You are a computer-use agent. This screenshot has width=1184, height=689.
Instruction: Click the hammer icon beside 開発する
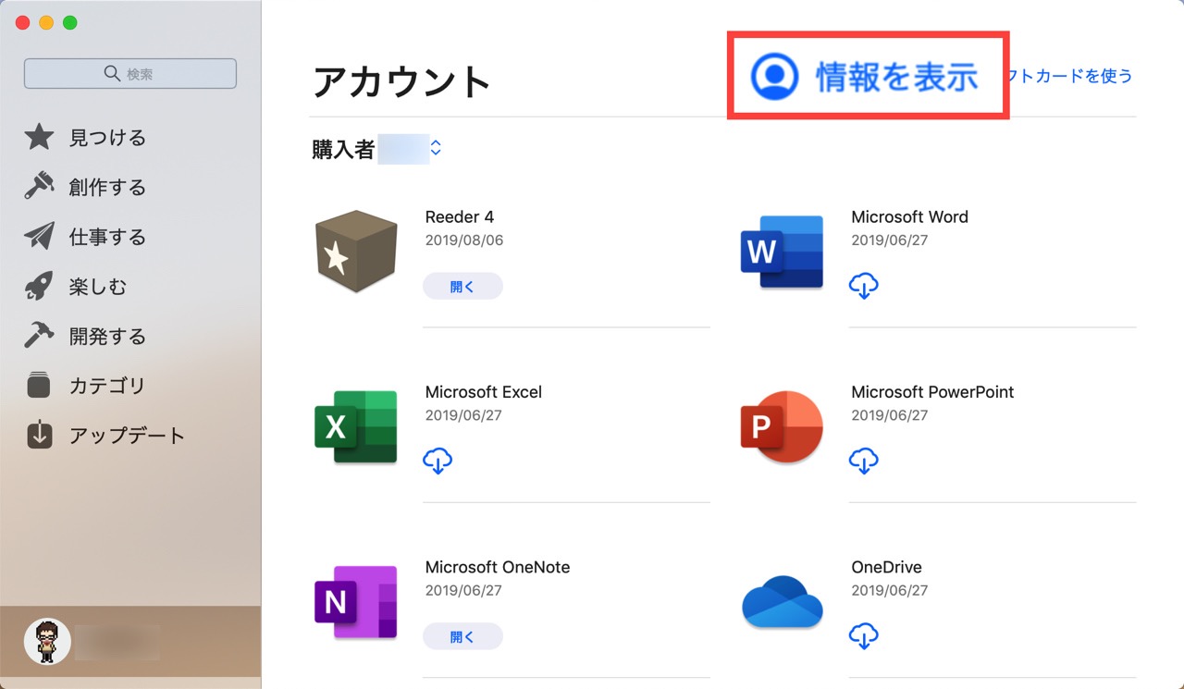39,336
